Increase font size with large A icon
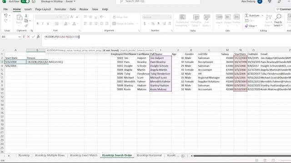Screen dimensions: 291x163 [72, 17]
